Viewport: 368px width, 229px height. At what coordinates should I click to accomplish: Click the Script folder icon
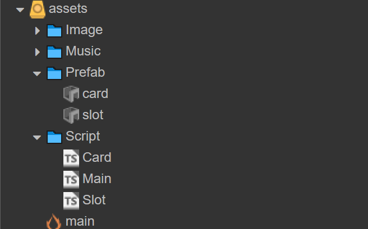(54, 137)
